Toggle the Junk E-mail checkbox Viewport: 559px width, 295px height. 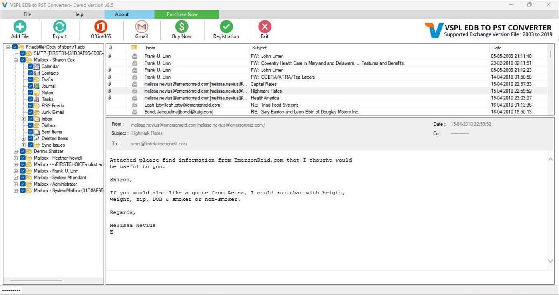(30, 112)
